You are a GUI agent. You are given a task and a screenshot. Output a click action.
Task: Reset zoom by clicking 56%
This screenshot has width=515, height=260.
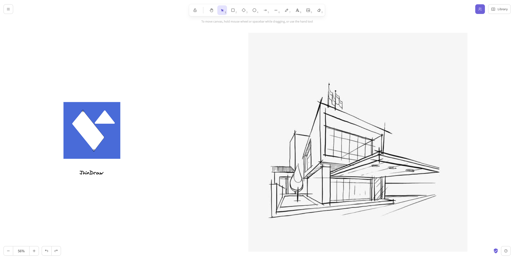point(21,251)
